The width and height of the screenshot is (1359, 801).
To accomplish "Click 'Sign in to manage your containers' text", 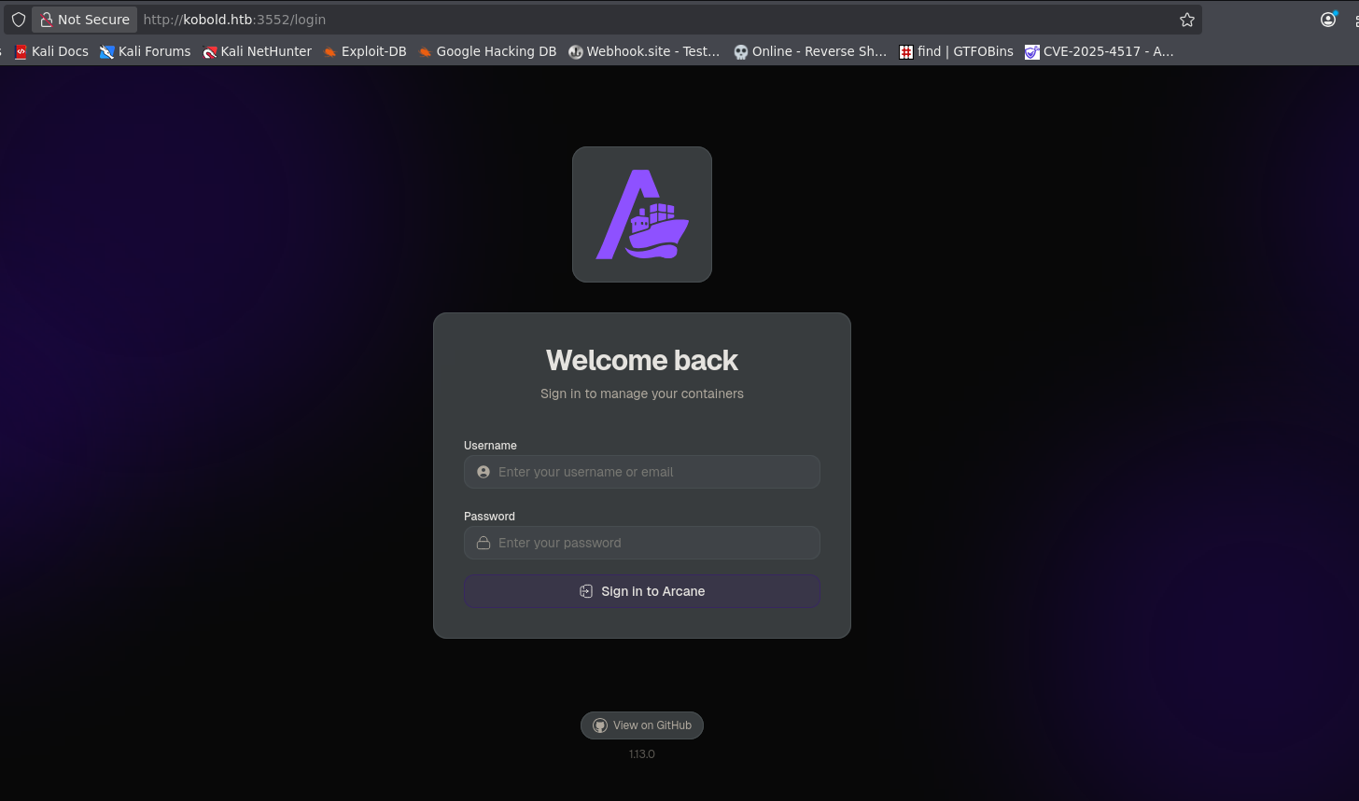I will click(x=642, y=394).
